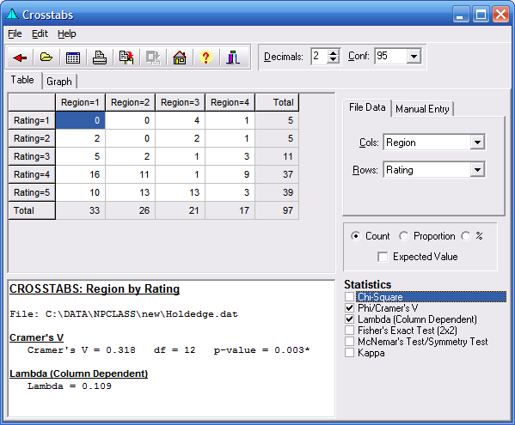Open the Conf level dropdown
Screen dimensions: 515x425
414,57
